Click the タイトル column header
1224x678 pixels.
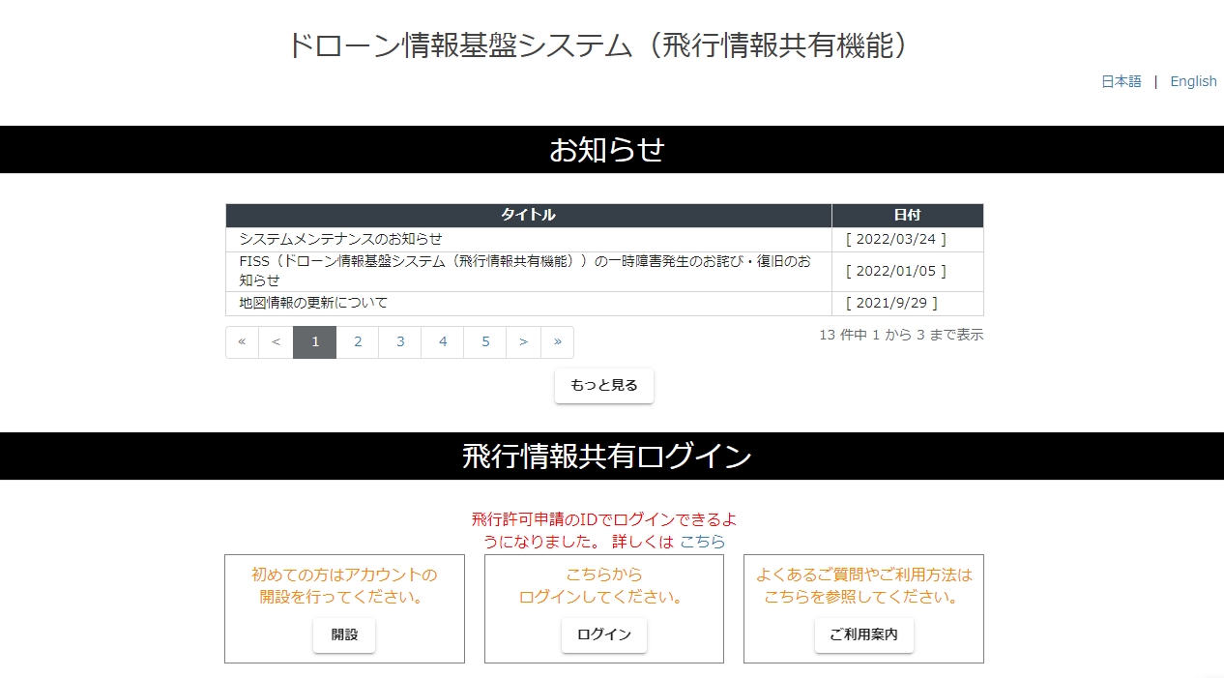(x=529, y=215)
